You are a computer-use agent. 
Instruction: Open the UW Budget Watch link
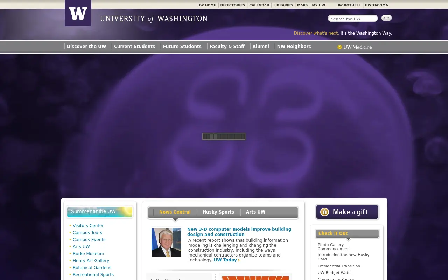pos(335,273)
